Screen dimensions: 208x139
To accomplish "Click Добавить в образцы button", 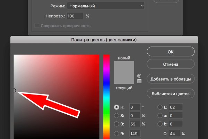I will tap(170, 79).
